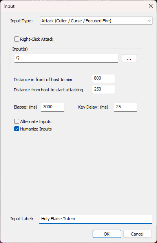This screenshot has width=157, height=243.
Task: Focus the Holy Flame Totem label field
Action: pyautogui.click(x=96, y=219)
